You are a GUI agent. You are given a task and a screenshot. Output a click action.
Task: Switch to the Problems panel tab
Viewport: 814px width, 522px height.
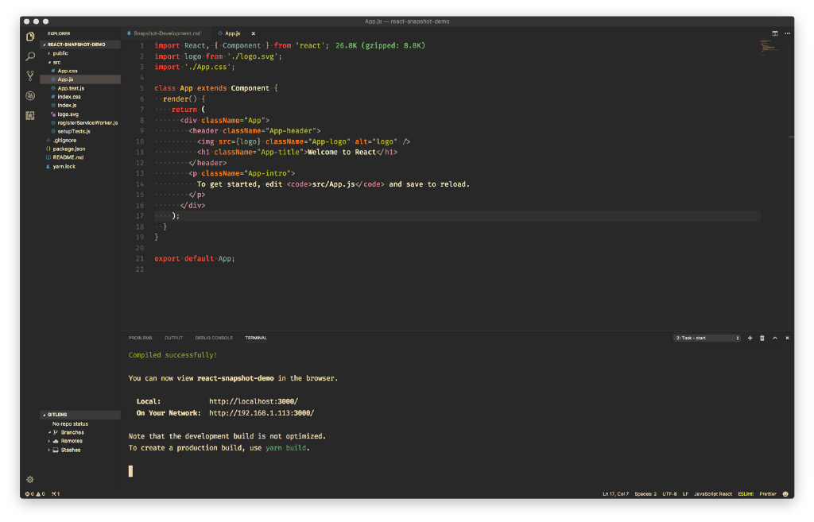140,338
